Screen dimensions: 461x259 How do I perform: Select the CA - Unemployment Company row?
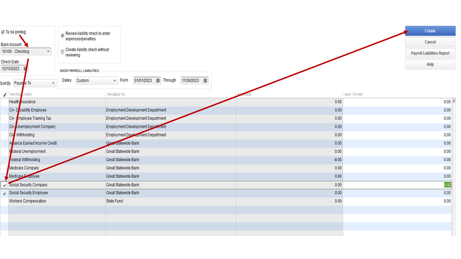[226, 127]
